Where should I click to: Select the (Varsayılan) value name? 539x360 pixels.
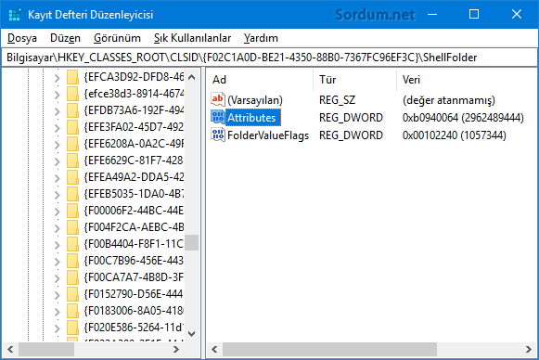click(255, 100)
